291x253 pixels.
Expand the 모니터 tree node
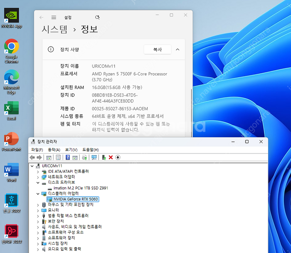(38, 211)
